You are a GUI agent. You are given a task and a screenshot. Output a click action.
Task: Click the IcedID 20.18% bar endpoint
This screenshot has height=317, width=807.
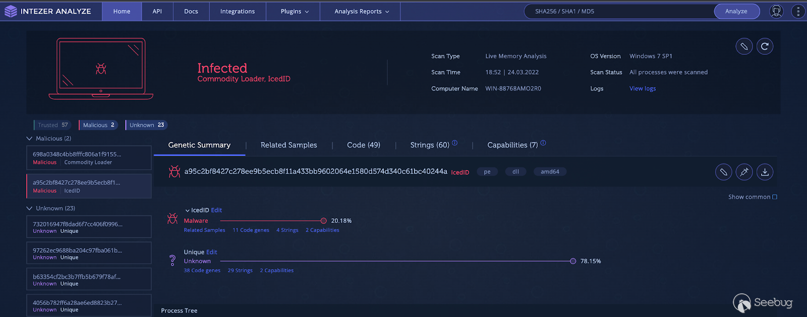[323, 221]
